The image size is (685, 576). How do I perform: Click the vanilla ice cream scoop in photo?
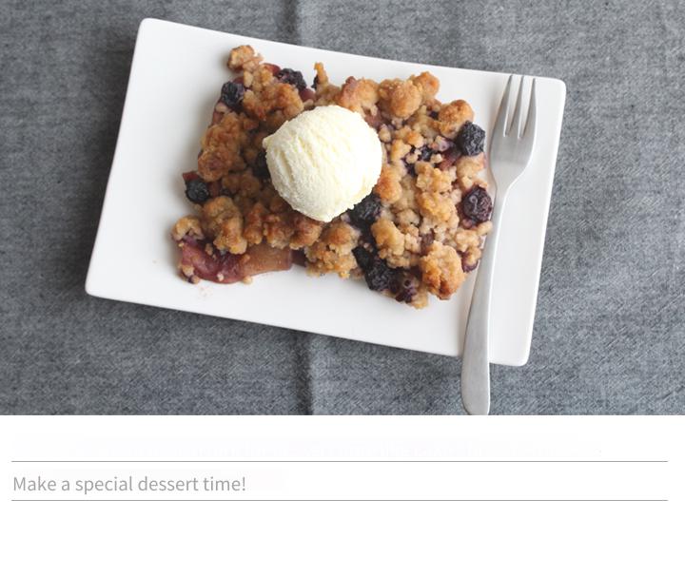tap(323, 163)
